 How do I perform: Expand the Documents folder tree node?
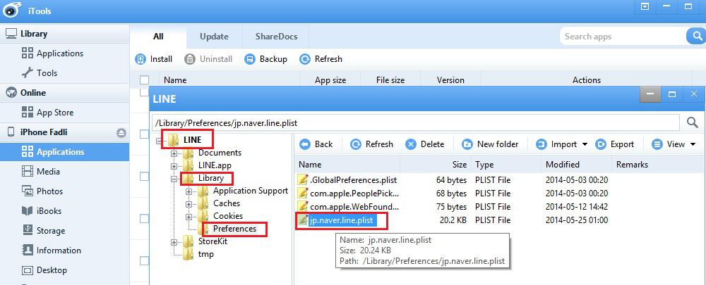coord(174,153)
